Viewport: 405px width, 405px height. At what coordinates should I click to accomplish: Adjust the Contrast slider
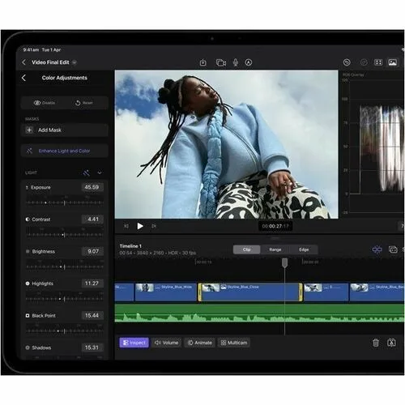(x=65, y=235)
